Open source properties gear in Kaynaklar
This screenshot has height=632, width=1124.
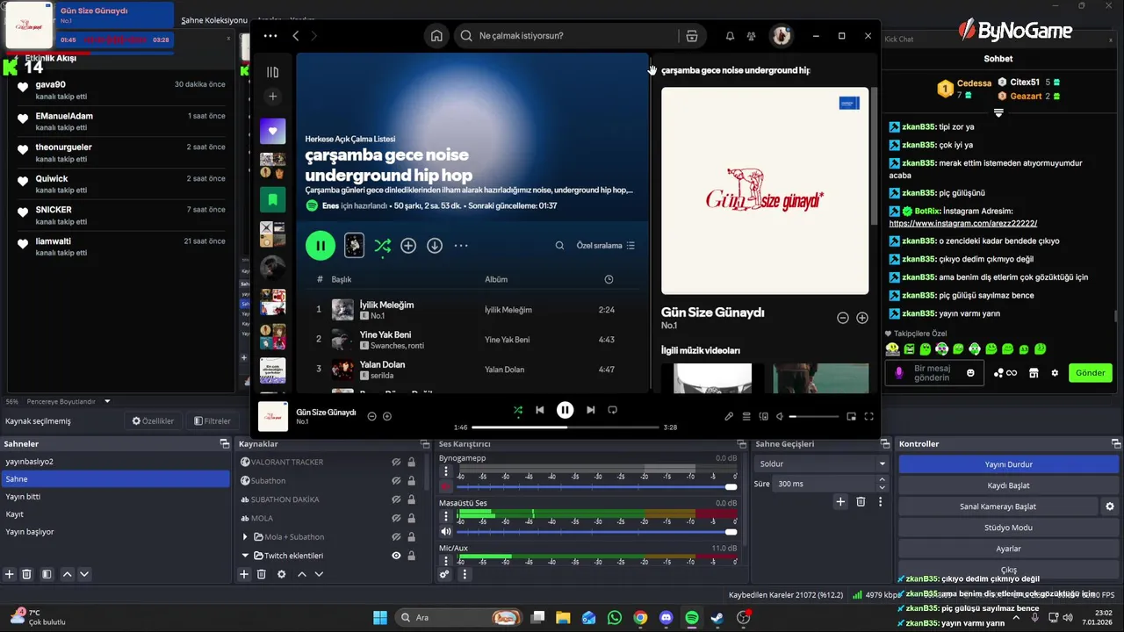(x=281, y=574)
